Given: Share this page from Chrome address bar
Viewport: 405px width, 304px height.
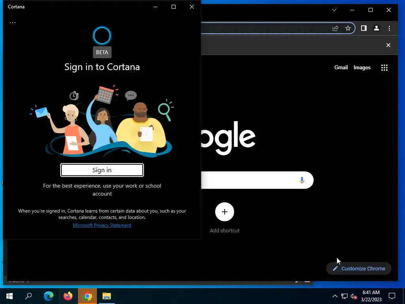Looking at the screenshot, I should pos(335,28).
